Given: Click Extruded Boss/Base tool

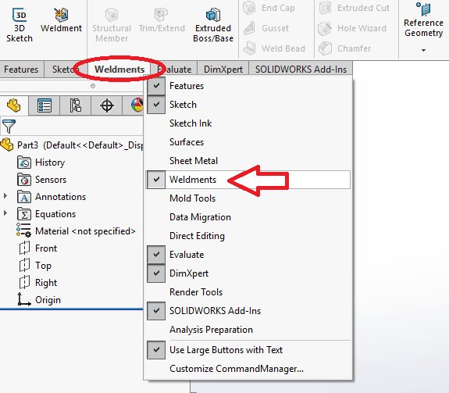Looking at the screenshot, I should (x=213, y=25).
